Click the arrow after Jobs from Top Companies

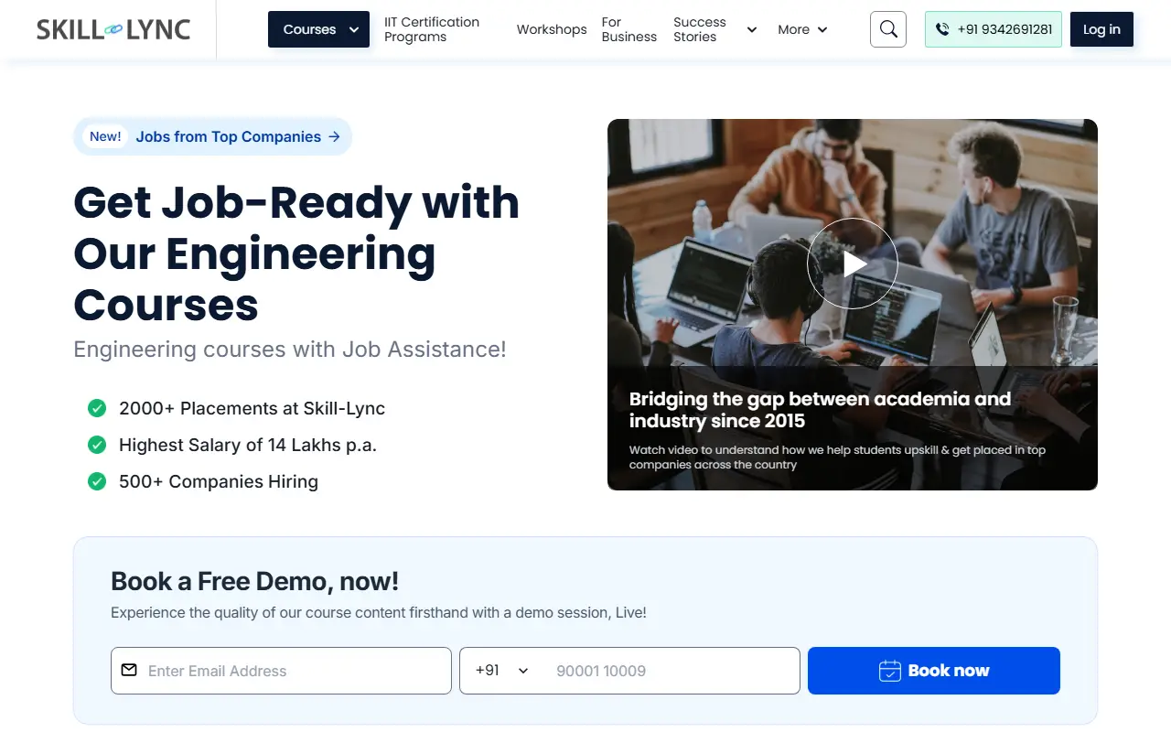[x=334, y=136]
